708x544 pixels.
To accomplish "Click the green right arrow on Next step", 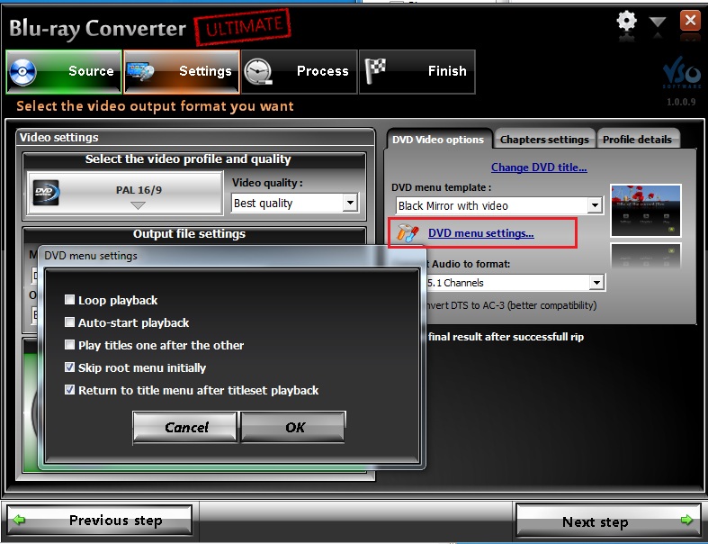I will point(686,520).
